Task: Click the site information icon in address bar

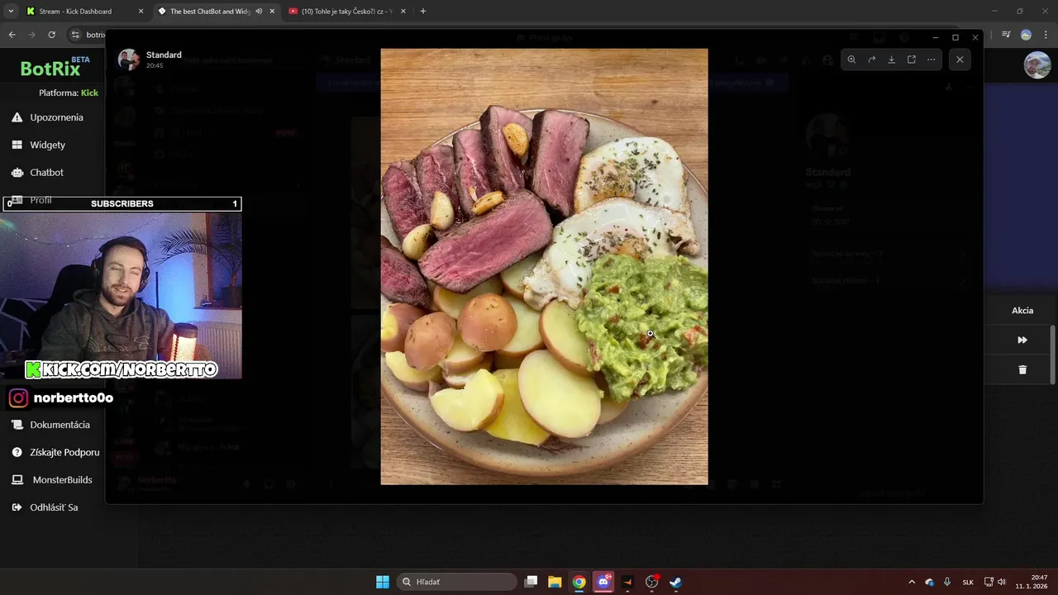Action: pos(75,35)
